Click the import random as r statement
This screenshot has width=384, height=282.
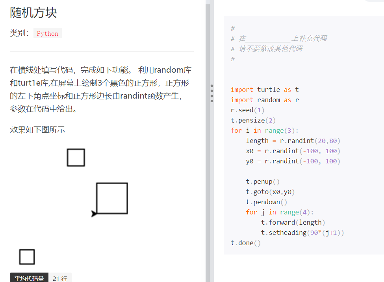coord(265,100)
